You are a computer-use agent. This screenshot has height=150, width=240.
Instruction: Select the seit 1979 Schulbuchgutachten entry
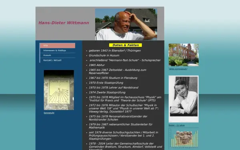pyautogui.click(x=123, y=136)
